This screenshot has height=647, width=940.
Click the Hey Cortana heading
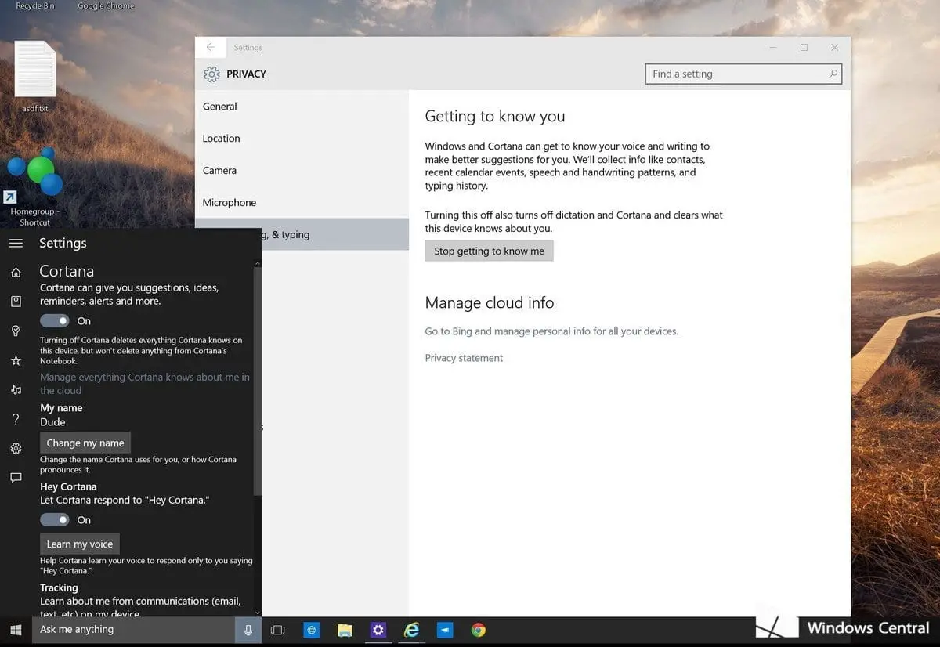coord(68,486)
